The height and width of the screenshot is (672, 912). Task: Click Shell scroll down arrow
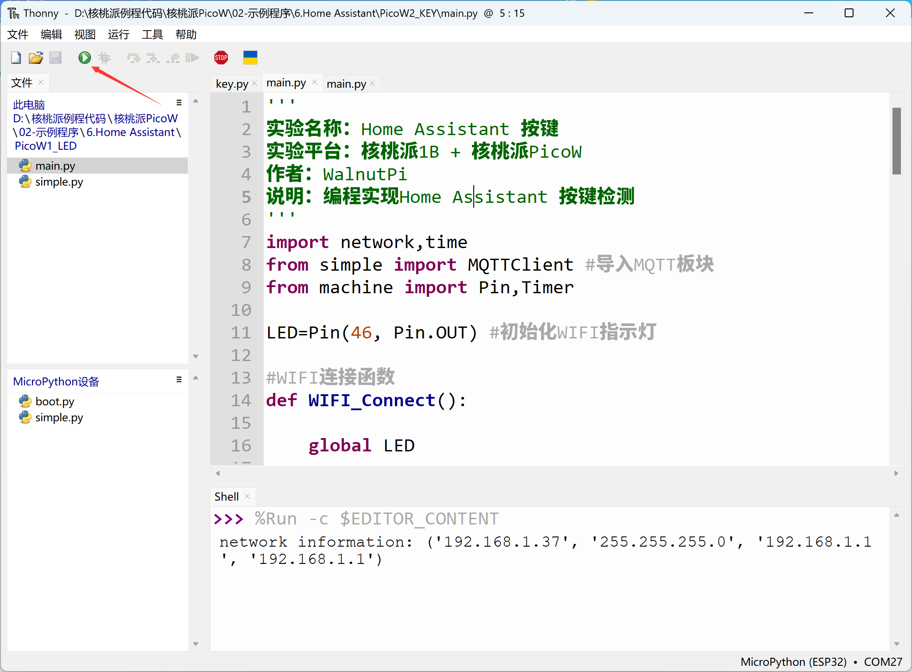(896, 644)
